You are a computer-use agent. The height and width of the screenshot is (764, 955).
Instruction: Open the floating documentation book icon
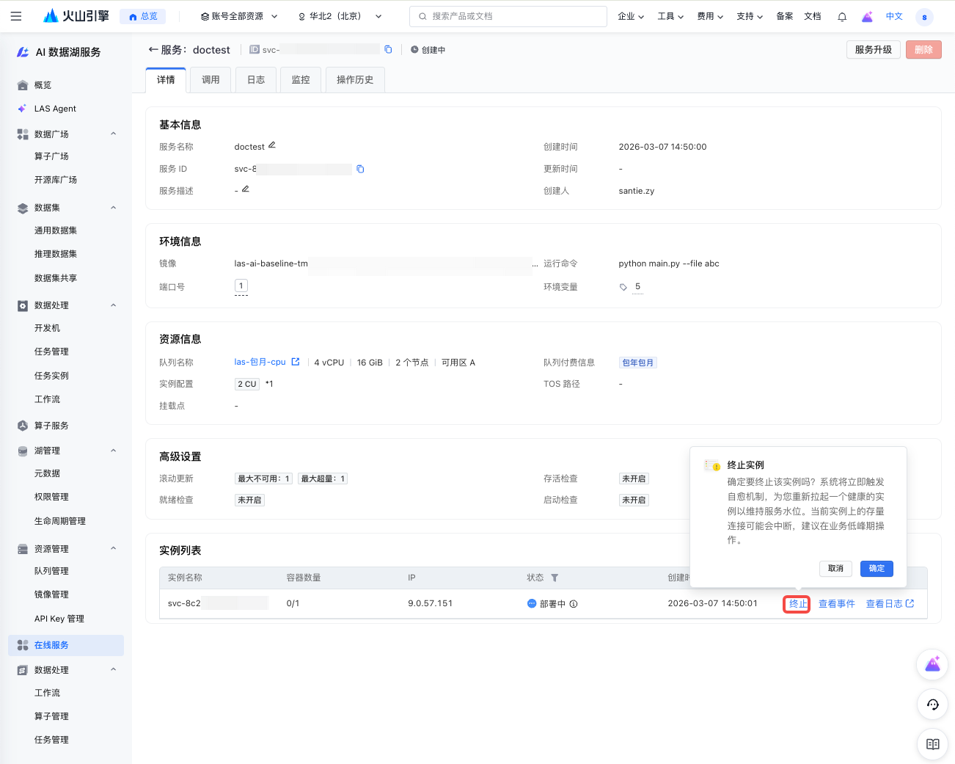click(932, 744)
